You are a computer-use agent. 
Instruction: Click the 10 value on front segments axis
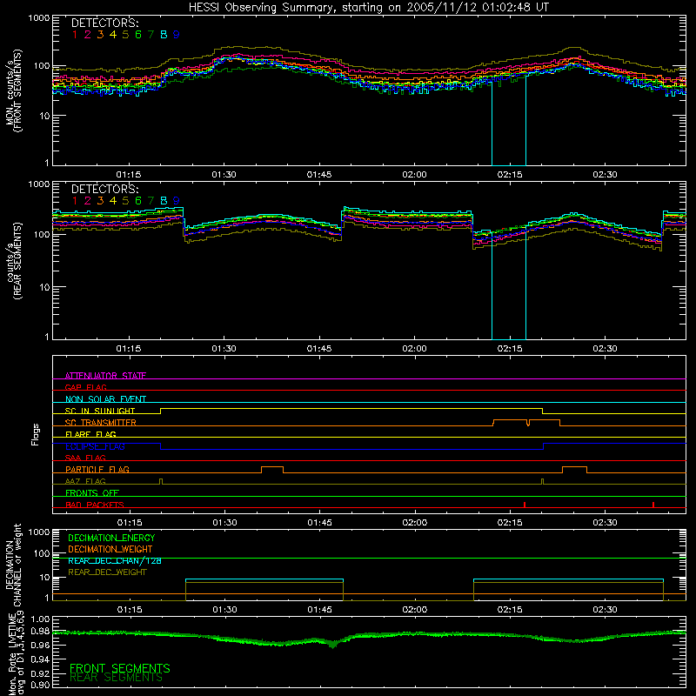pos(44,116)
